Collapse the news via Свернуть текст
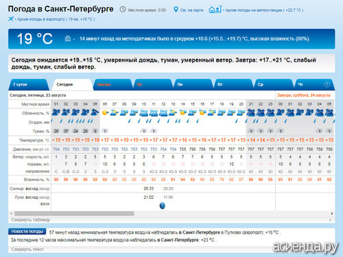 coord(27,249)
